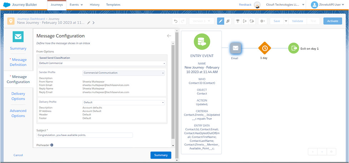The width and height of the screenshot is (349, 163).
Task: Redo the last journey change
Action: pyautogui.click(x=183, y=21)
